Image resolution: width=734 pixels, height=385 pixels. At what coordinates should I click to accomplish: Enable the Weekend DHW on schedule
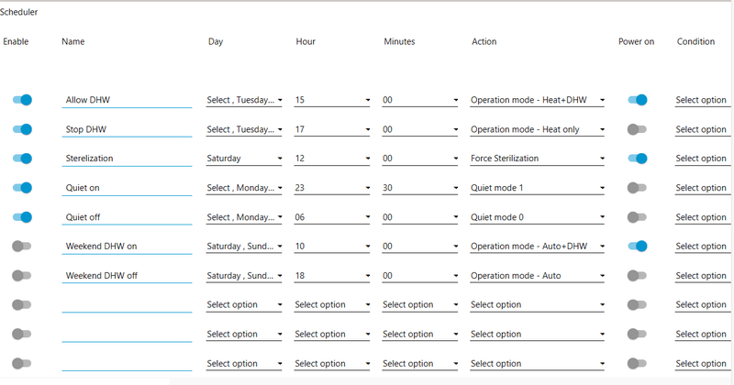(22, 246)
